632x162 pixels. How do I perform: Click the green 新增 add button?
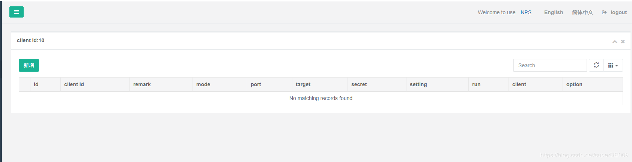[x=29, y=65]
